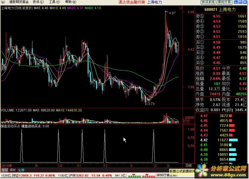Screen dimensions: 249x179
Task: Click the MA20: 4.37 indicator label
Action: (75, 8)
